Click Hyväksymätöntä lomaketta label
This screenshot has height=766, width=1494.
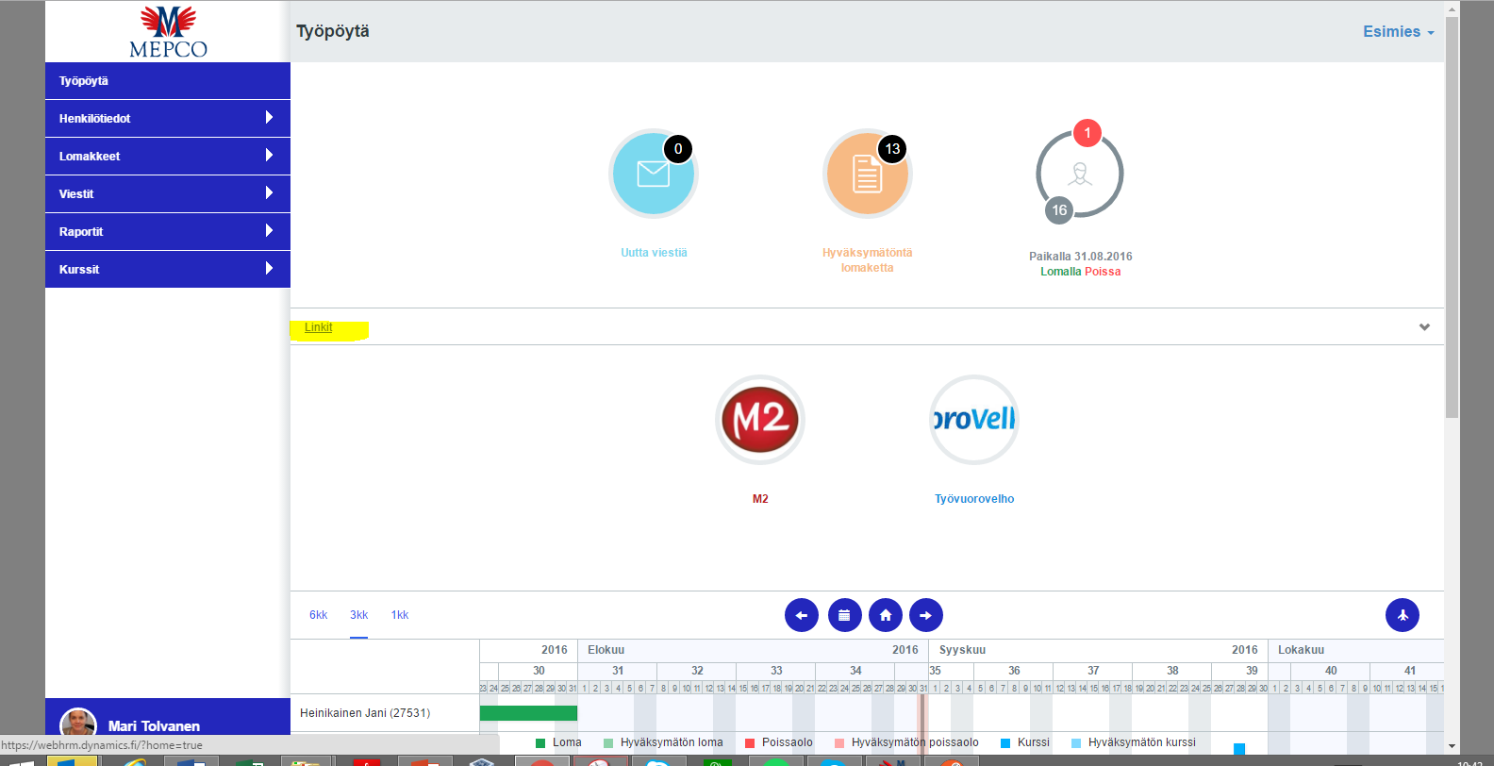point(867,260)
